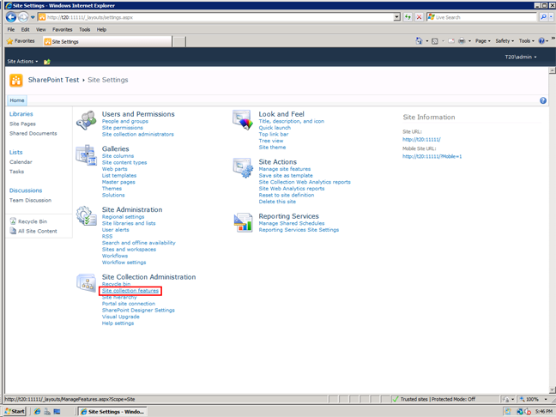Click the Galleries section icon

(x=86, y=155)
